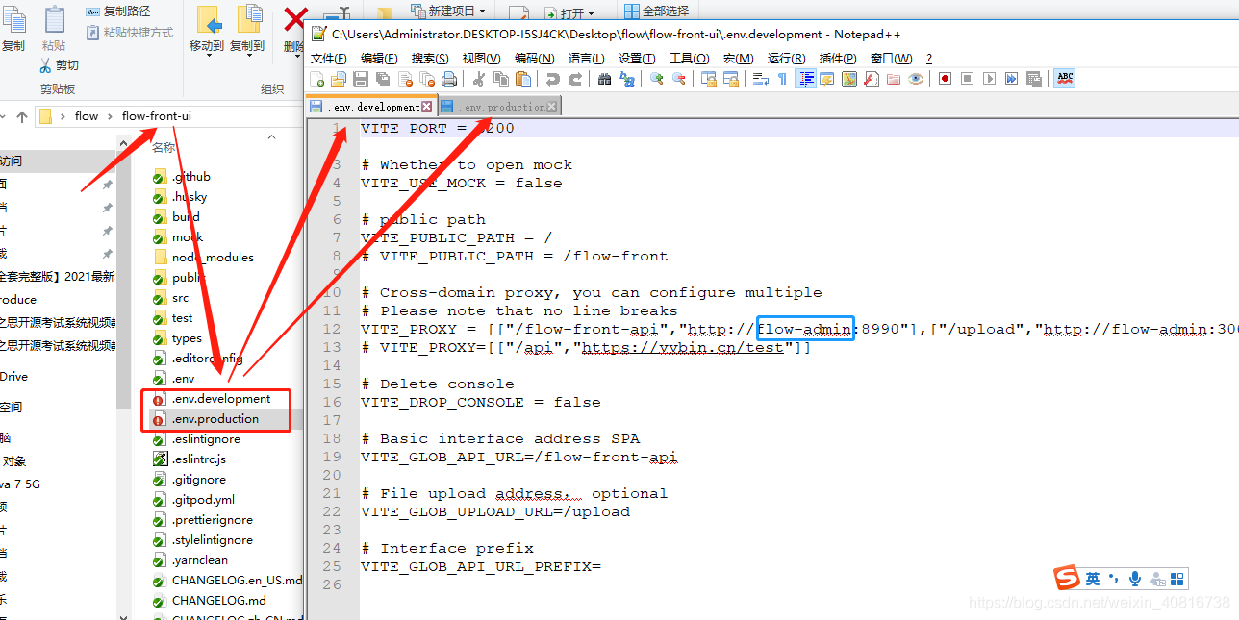The height and width of the screenshot is (620, 1239).
Task: Stop macro recording square icon
Action: pos(967,79)
